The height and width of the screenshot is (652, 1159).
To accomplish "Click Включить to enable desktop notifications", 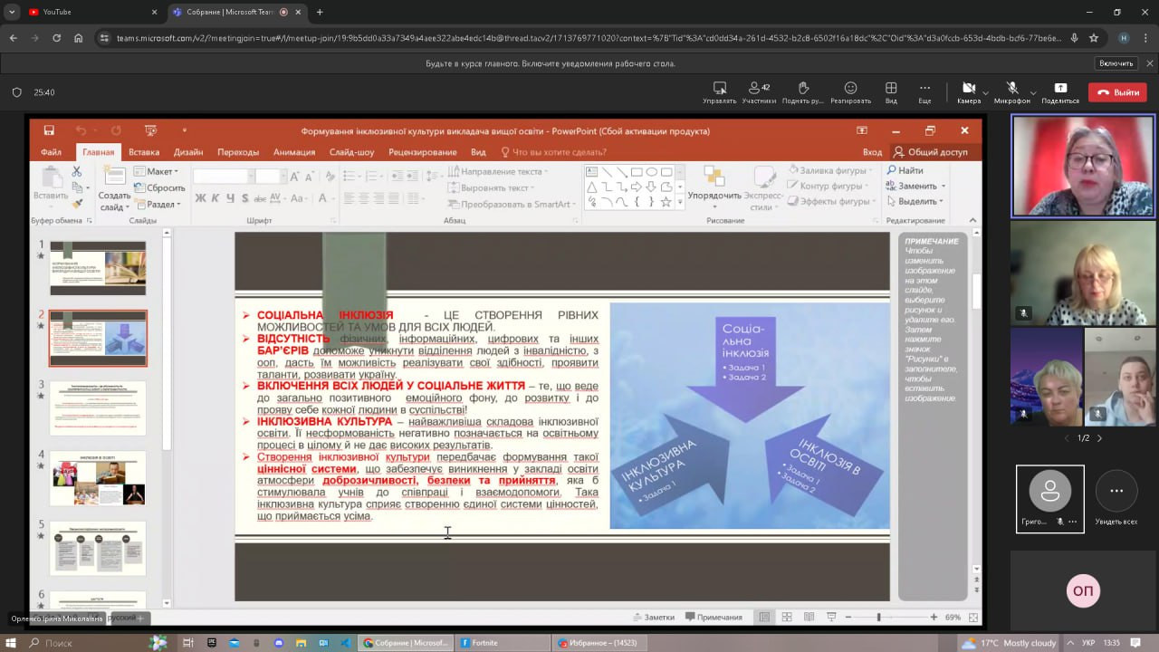I will point(1116,63).
